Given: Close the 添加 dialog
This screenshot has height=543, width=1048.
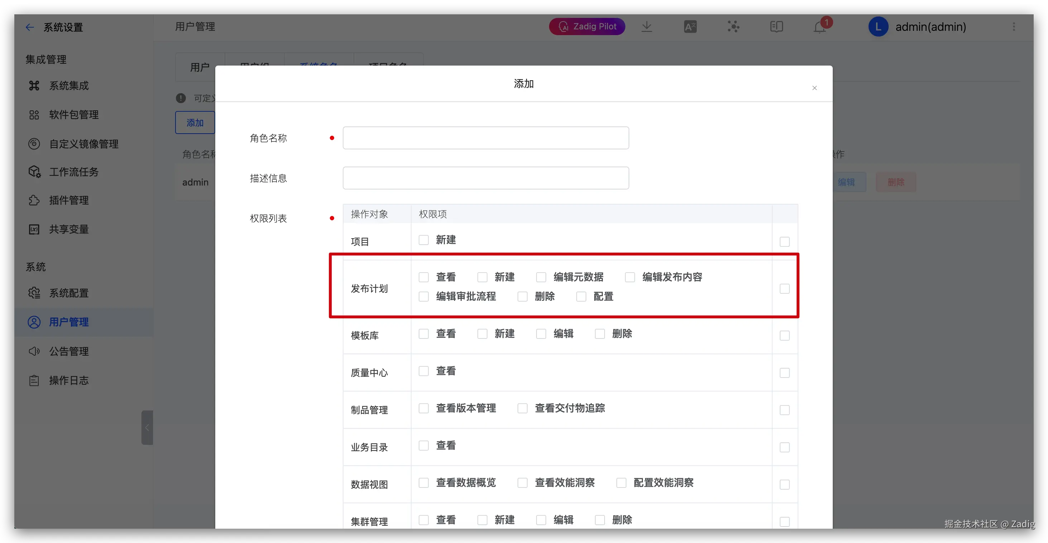Looking at the screenshot, I should 814,88.
